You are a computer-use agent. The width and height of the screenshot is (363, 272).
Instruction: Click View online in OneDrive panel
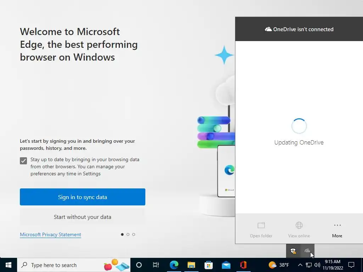(x=299, y=229)
